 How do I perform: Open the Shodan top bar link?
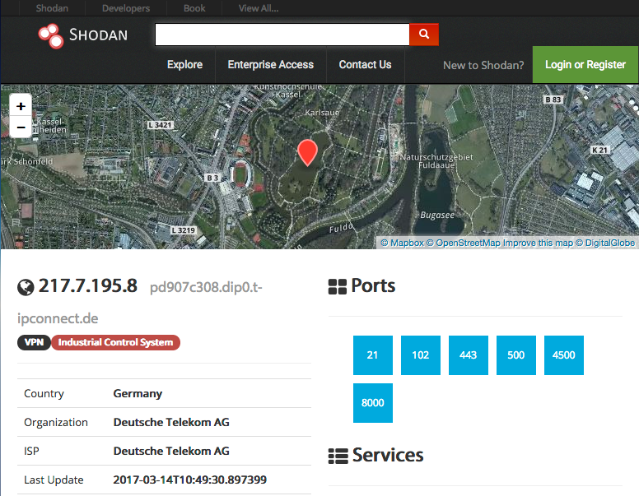pyautogui.click(x=52, y=8)
